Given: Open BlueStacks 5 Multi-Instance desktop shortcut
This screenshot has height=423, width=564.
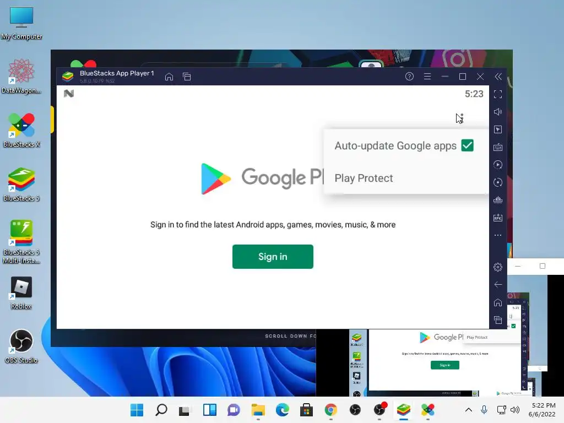Looking at the screenshot, I should (21, 242).
